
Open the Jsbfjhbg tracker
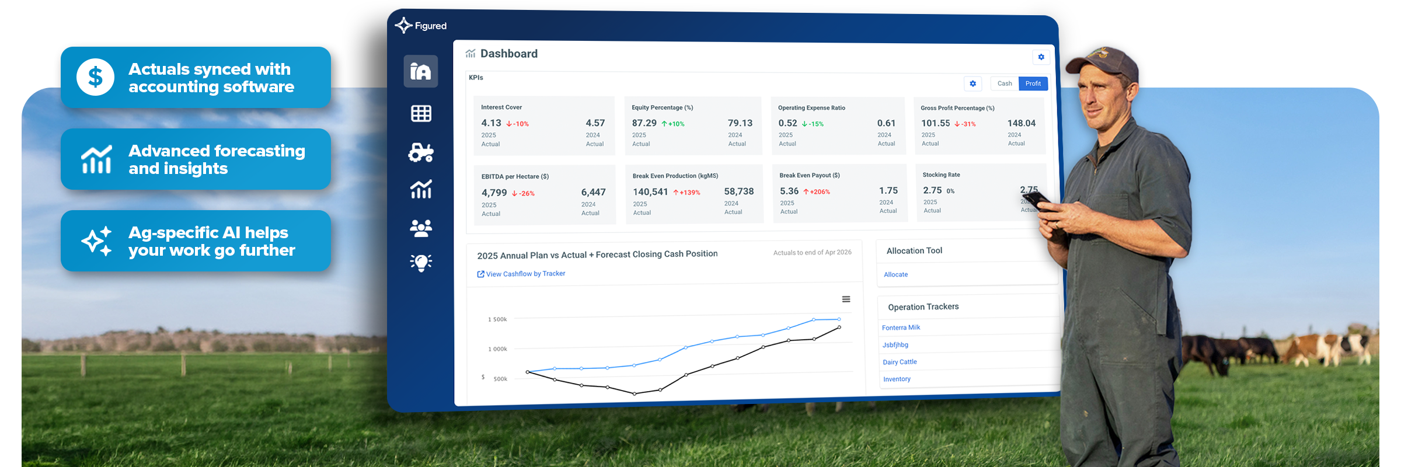(x=895, y=345)
